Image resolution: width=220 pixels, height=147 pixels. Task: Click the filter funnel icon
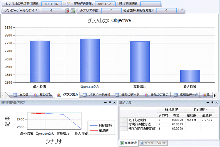[182, 10]
